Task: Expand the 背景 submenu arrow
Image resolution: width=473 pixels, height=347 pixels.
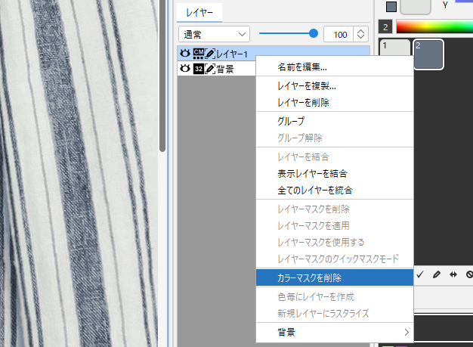Action: pyautogui.click(x=407, y=332)
